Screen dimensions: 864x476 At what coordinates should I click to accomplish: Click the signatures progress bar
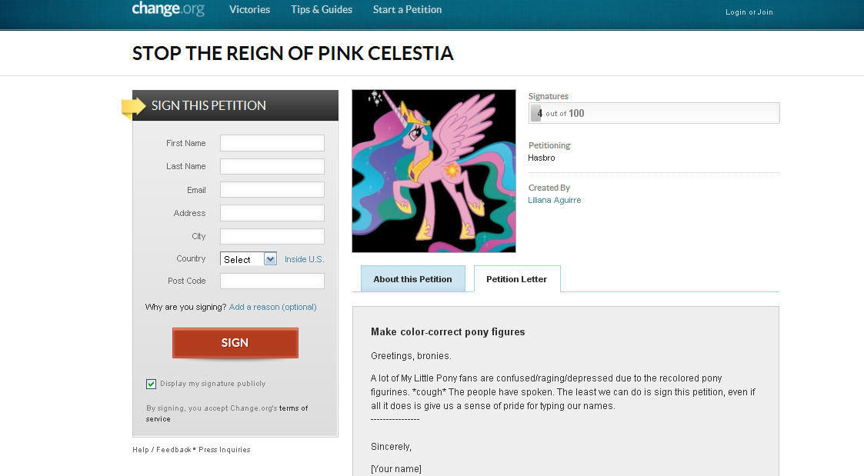(x=654, y=113)
